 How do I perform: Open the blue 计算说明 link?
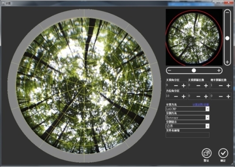click(x=201, y=104)
